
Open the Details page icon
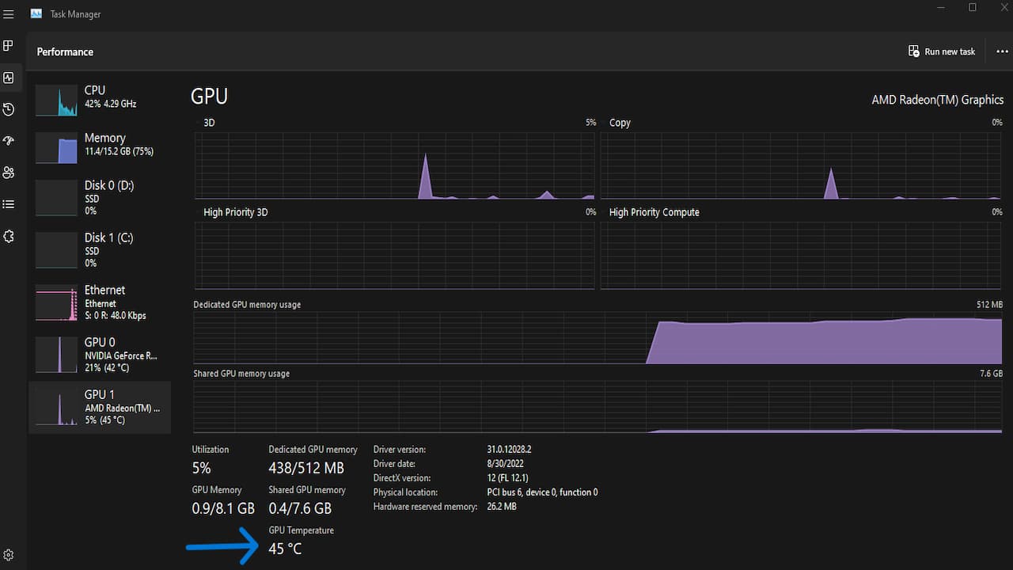[x=9, y=203]
